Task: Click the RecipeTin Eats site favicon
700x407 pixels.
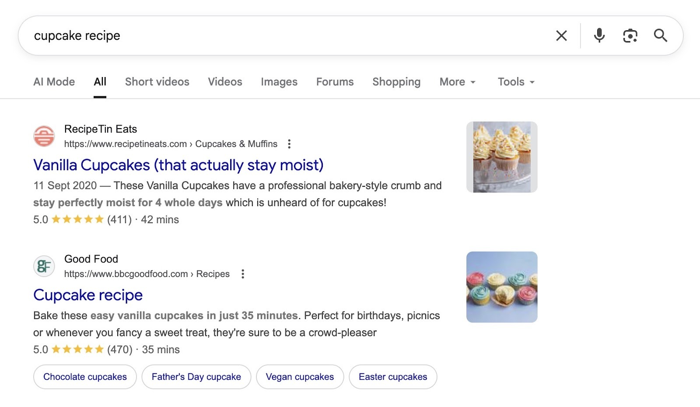Action: click(x=44, y=137)
